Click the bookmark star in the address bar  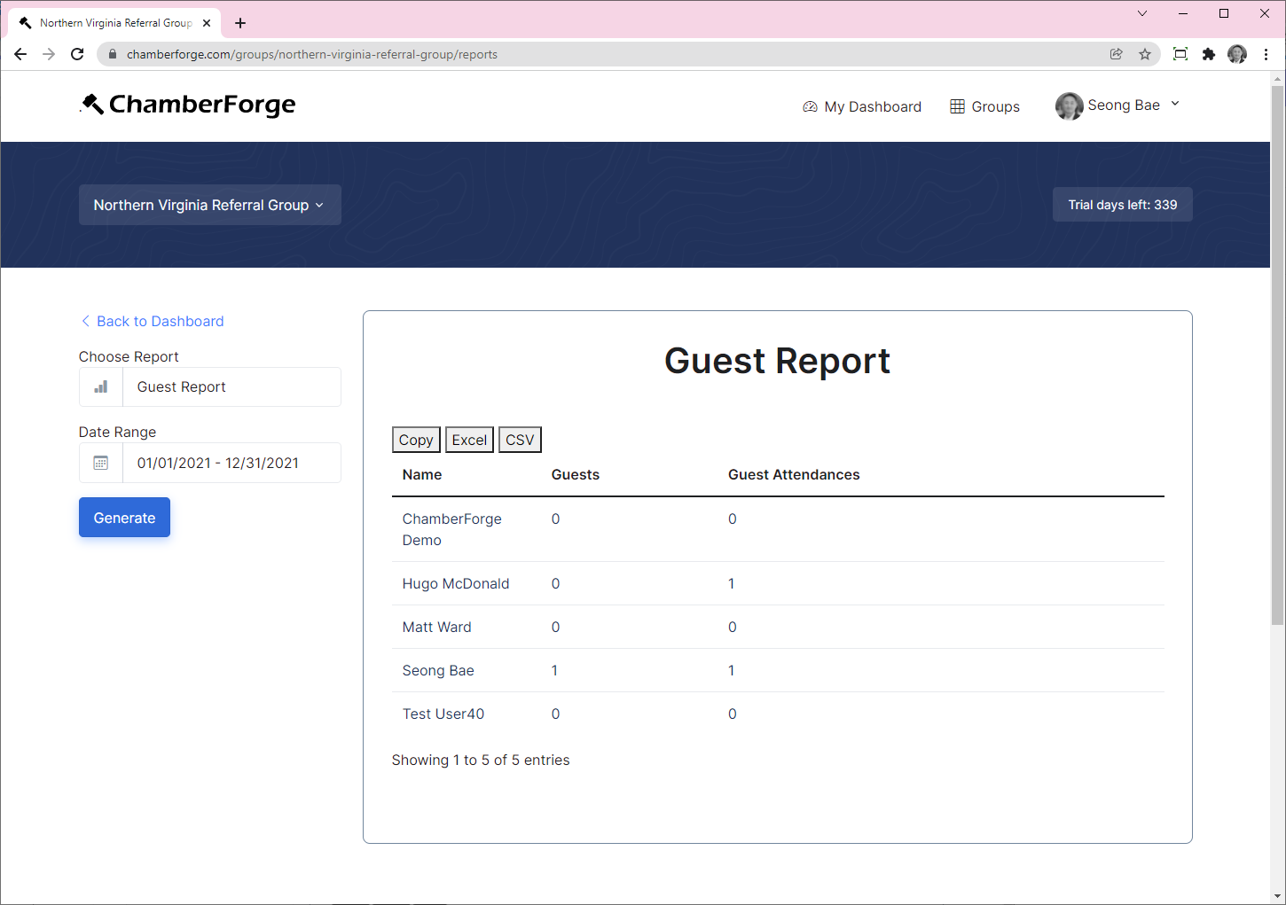tap(1144, 54)
